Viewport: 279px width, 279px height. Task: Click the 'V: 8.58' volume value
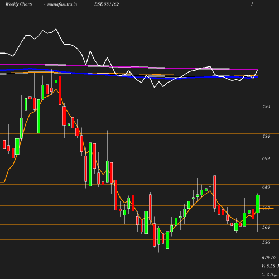[268, 266]
